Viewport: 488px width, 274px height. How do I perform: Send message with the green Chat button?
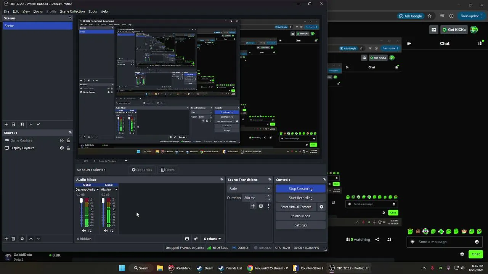(475, 254)
